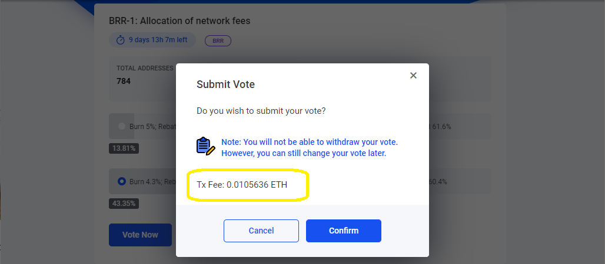Viewport: 605px width, 264px height.
Task: Confirm the vote submission
Action: (344, 231)
